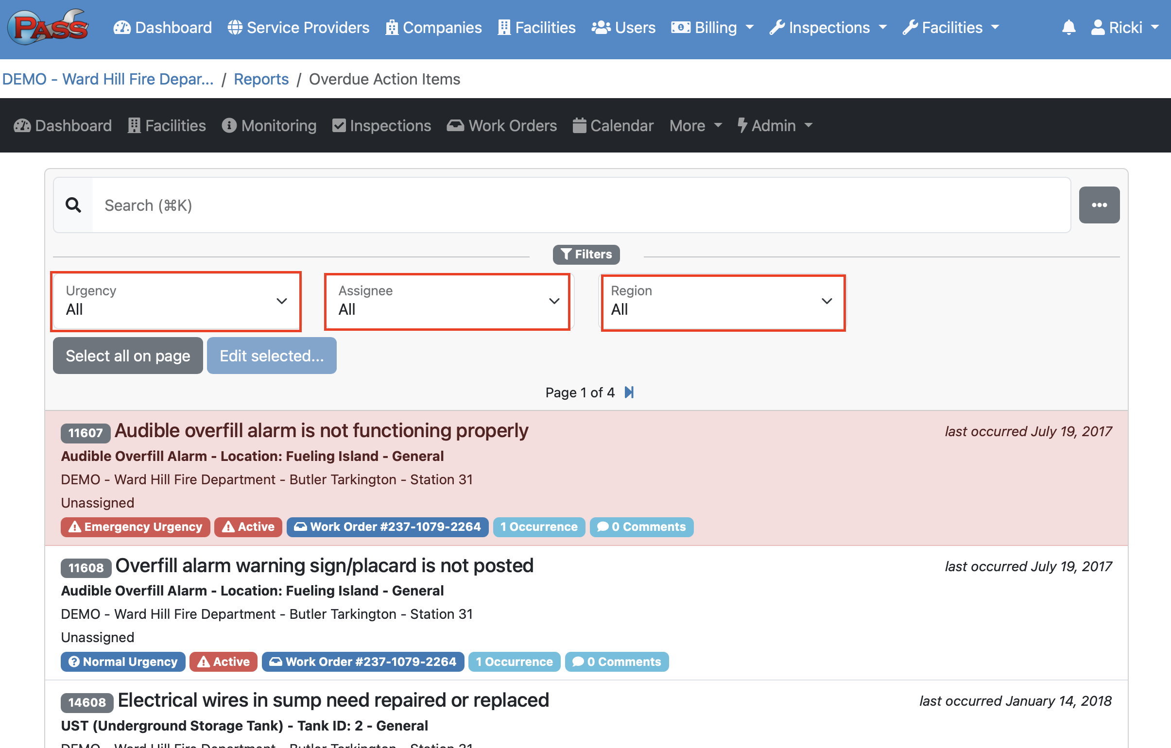This screenshot has height=748, width=1171.
Task: Click the Emergency Urgency badge
Action: tap(135, 527)
